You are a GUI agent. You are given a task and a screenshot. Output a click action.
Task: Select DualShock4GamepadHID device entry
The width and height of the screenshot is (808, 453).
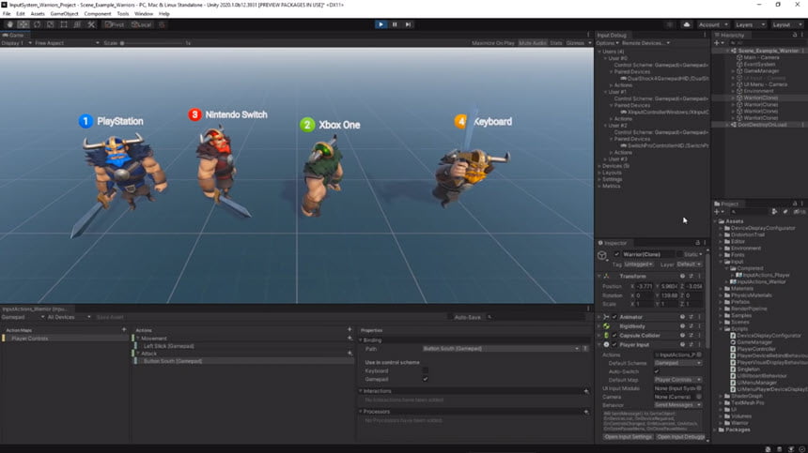[x=665, y=79]
